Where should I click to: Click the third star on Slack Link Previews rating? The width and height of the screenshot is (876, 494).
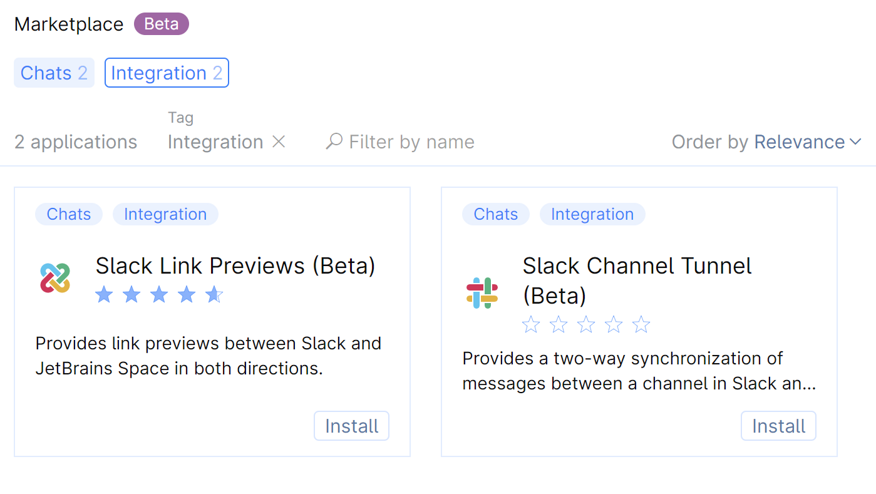(x=158, y=294)
